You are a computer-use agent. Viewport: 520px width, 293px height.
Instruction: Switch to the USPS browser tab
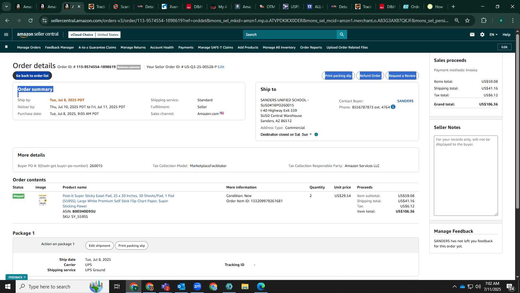click(292, 7)
